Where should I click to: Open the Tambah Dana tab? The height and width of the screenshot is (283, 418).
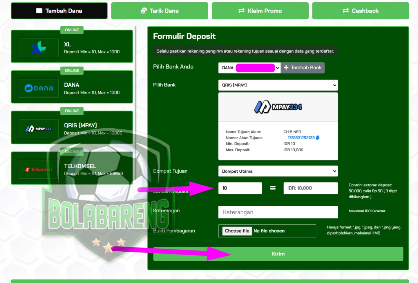pyautogui.click(x=59, y=11)
